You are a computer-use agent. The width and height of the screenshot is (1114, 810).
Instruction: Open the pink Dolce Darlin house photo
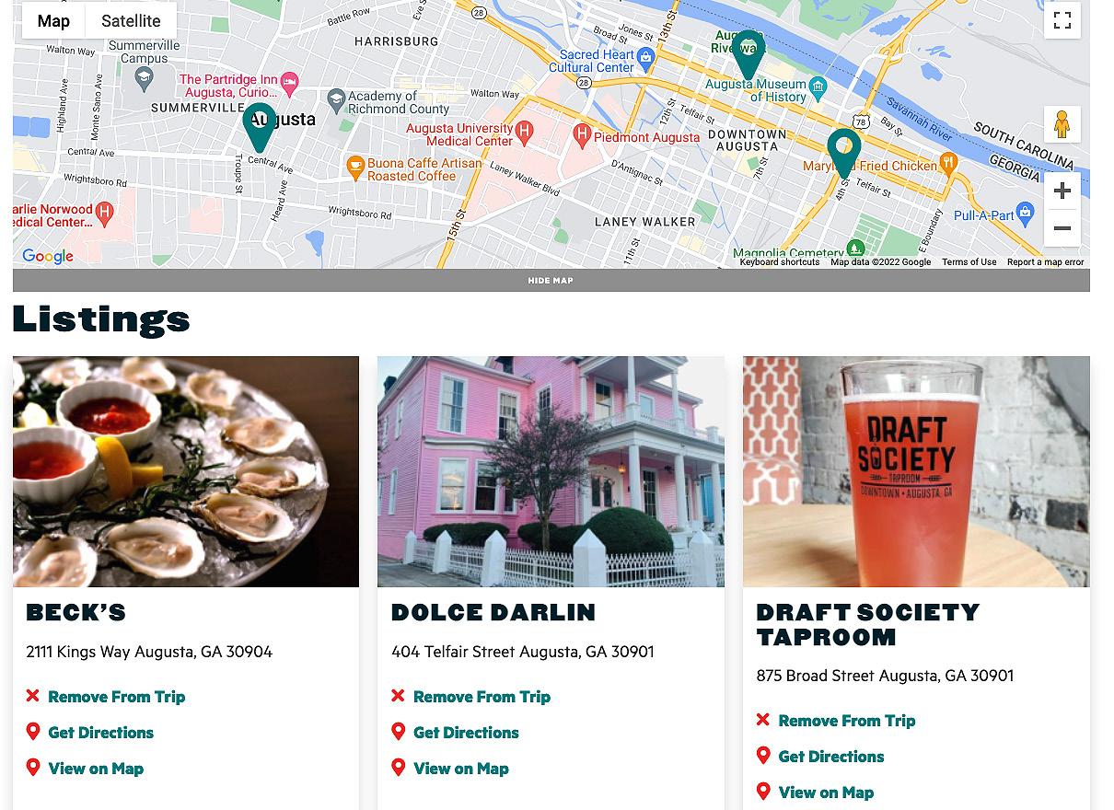551,471
